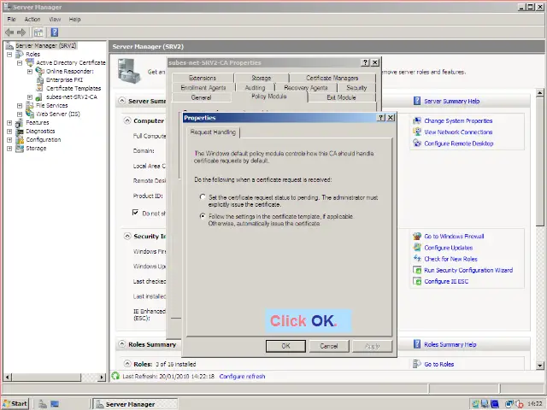This screenshot has height=410, width=547.
Task: Click the Configure Remote Desktop icon
Action: 417,143
